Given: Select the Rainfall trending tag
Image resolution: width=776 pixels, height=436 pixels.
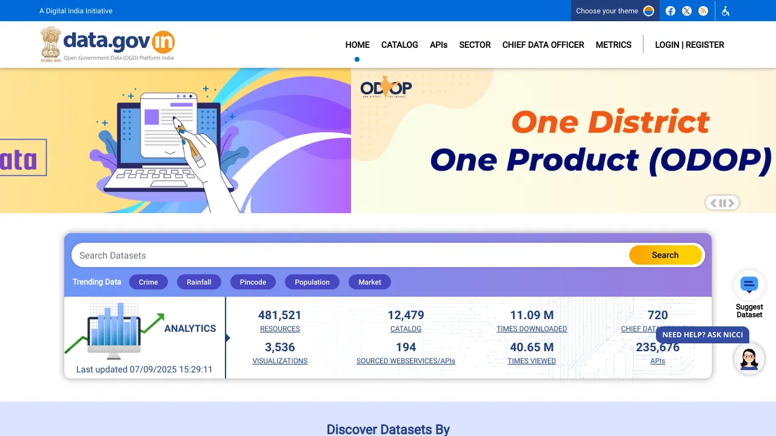Looking at the screenshot, I should 199,282.
